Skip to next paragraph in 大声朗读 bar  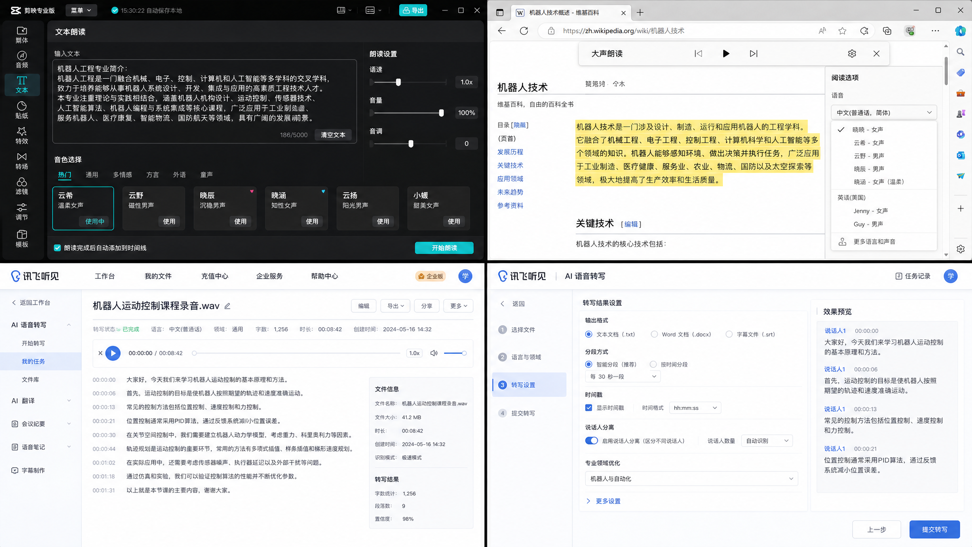pyautogui.click(x=754, y=54)
